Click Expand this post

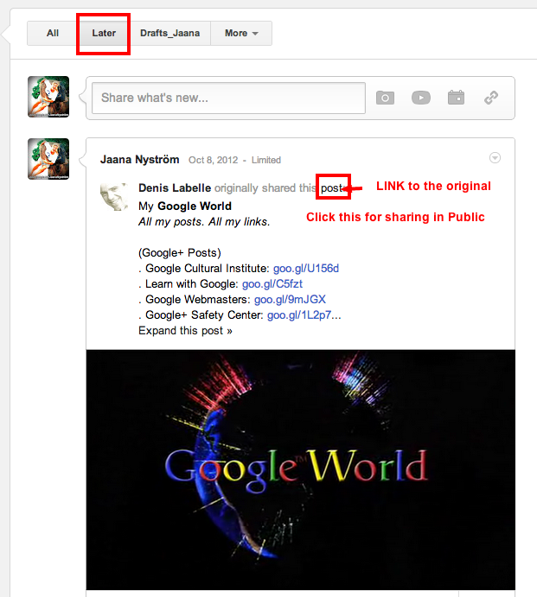pos(185,331)
